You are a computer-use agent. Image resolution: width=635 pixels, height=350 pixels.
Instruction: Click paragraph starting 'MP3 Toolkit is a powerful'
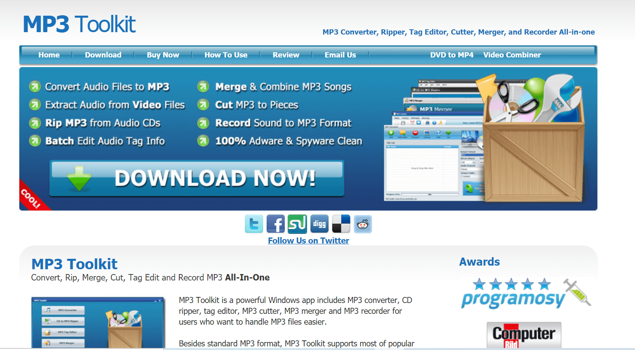click(295, 311)
